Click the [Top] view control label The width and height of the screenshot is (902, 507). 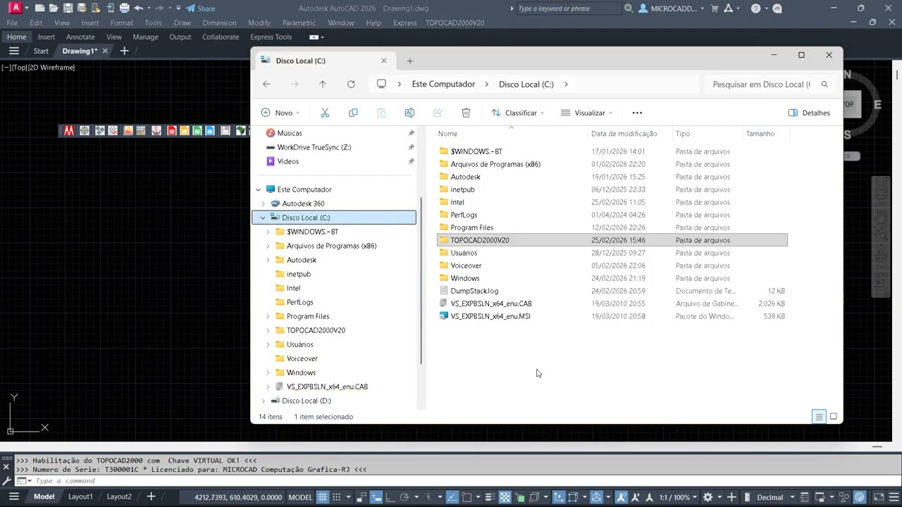point(20,68)
